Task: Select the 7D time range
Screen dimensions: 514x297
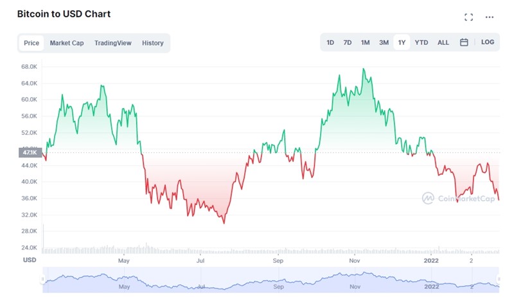Action: 348,42
